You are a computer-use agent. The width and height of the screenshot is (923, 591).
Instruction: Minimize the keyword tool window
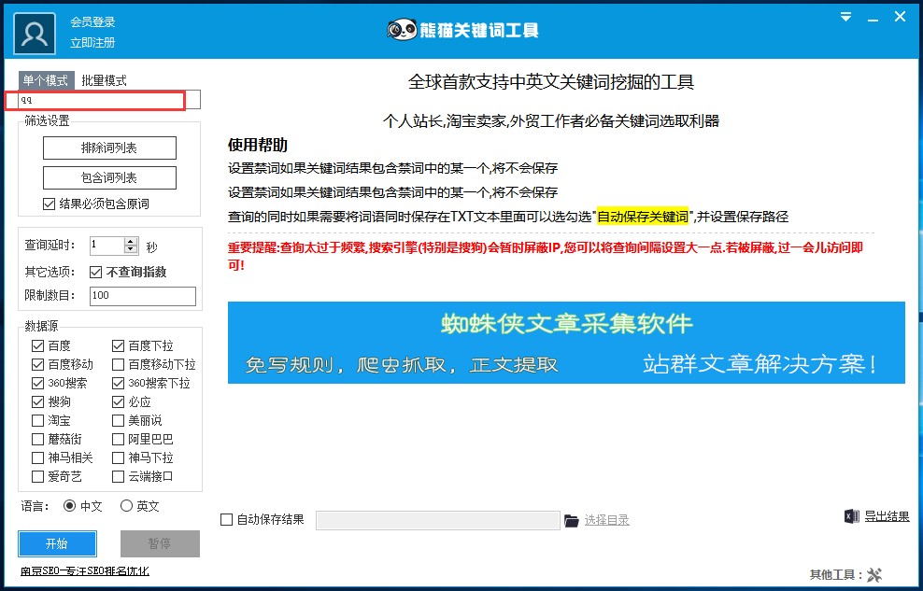[x=873, y=17]
